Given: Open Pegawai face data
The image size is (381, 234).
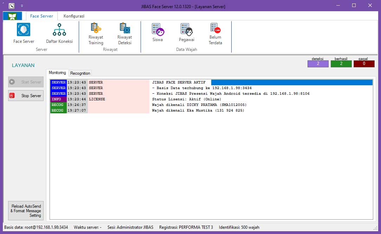Looking at the screenshot, I should [x=186, y=33].
